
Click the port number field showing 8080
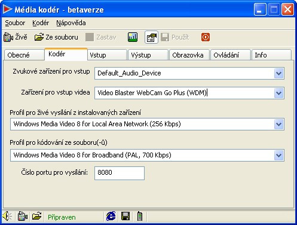[120, 173]
